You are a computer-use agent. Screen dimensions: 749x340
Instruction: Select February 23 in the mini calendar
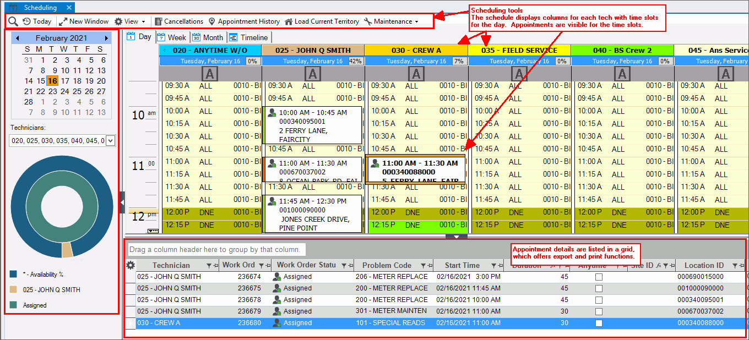[x=52, y=91]
